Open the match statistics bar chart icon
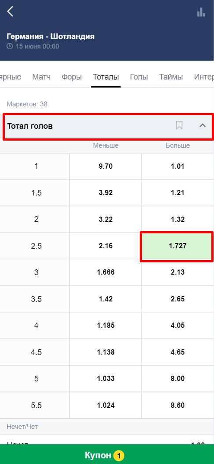The height and width of the screenshot is (464, 214). click(201, 12)
